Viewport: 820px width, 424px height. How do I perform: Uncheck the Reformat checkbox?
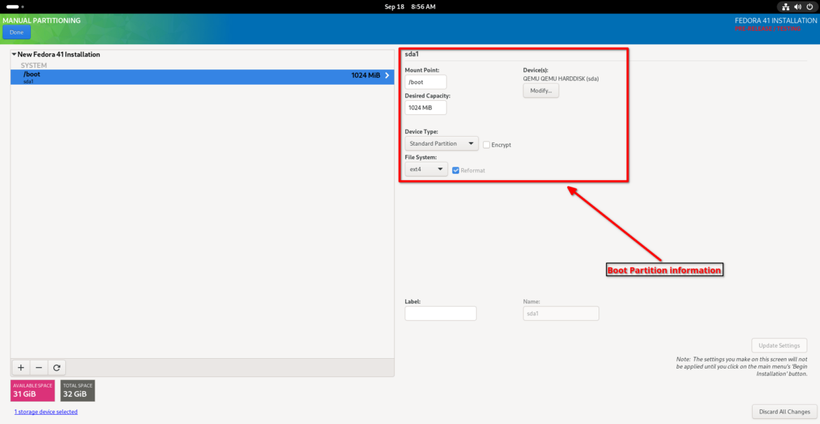(456, 170)
